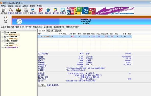This screenshot has width=151, height=96.
Task: Collapse the HD0 (40GB) disk node
Action: tap(2, 32)
